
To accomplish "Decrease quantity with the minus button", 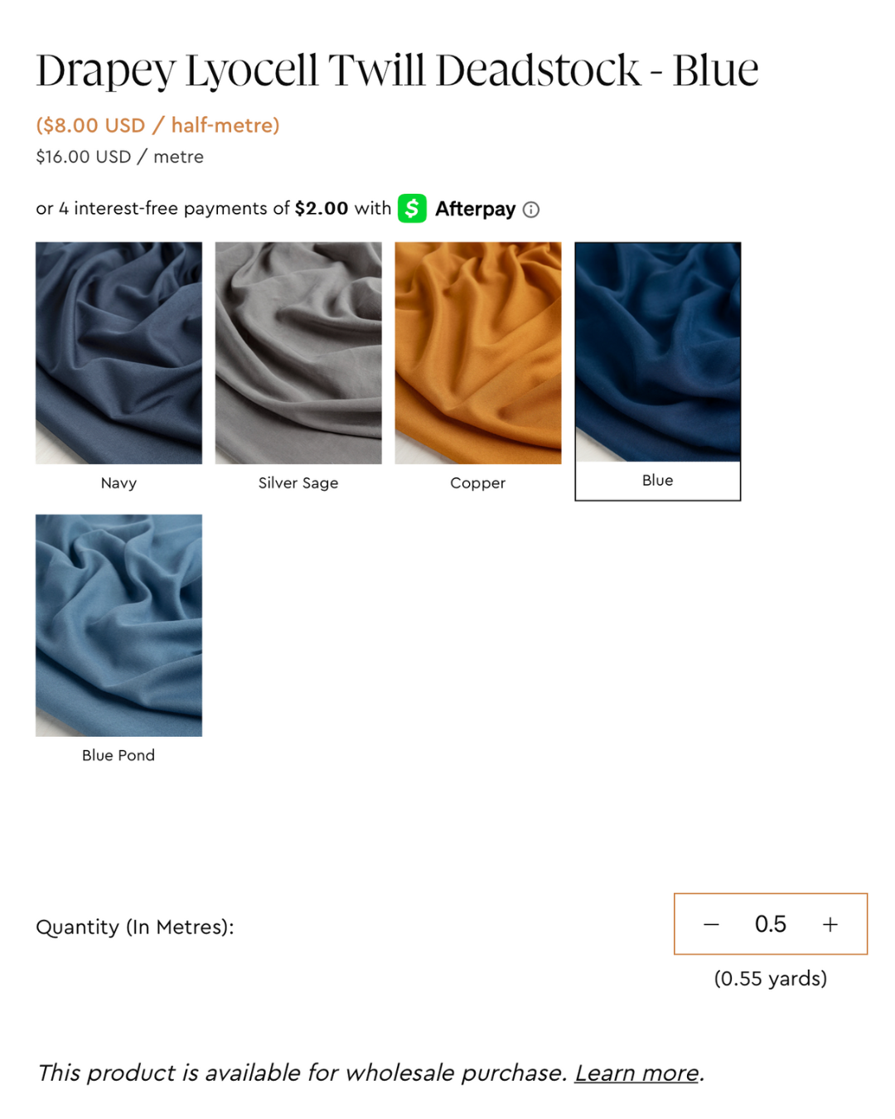I will pos(711,924).
